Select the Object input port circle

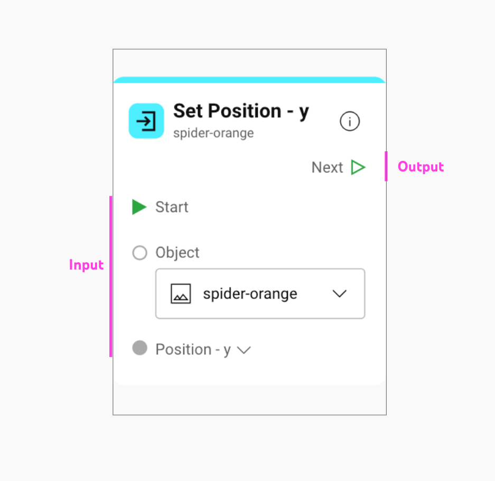point(139,253)
